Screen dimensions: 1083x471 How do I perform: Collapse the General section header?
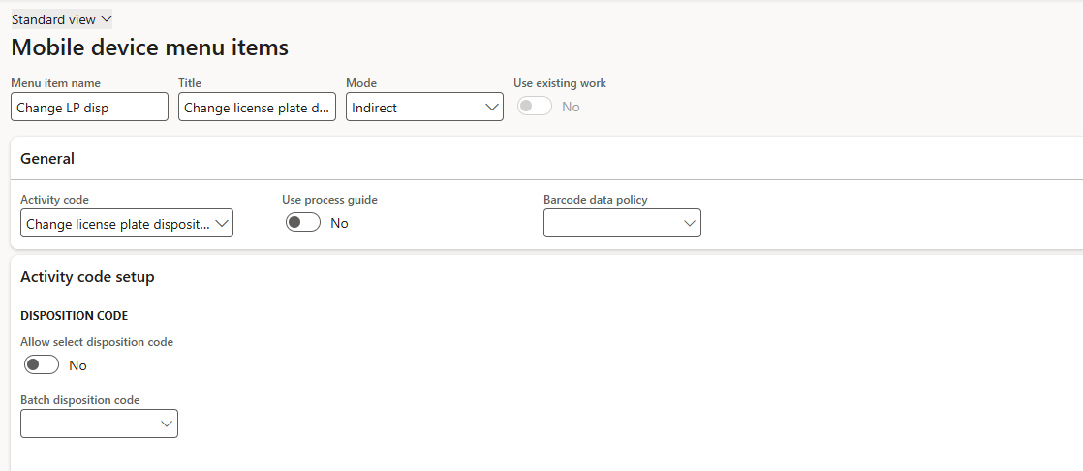click(x=47, y=159)
